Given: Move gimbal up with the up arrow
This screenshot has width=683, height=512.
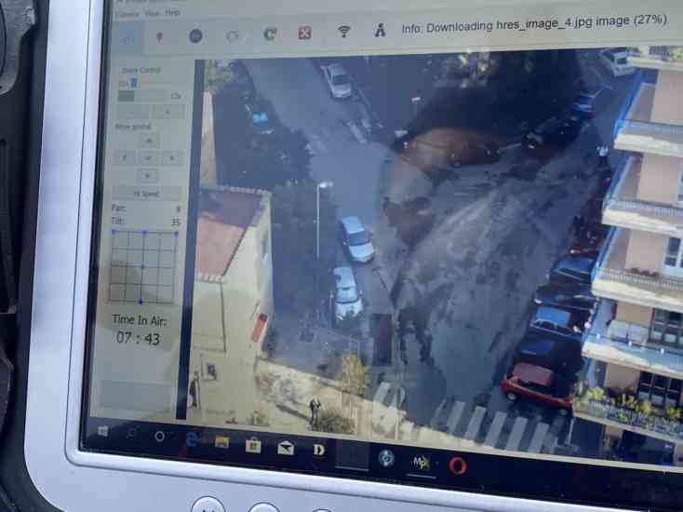Looking at the screenshot, I should 149,141.
